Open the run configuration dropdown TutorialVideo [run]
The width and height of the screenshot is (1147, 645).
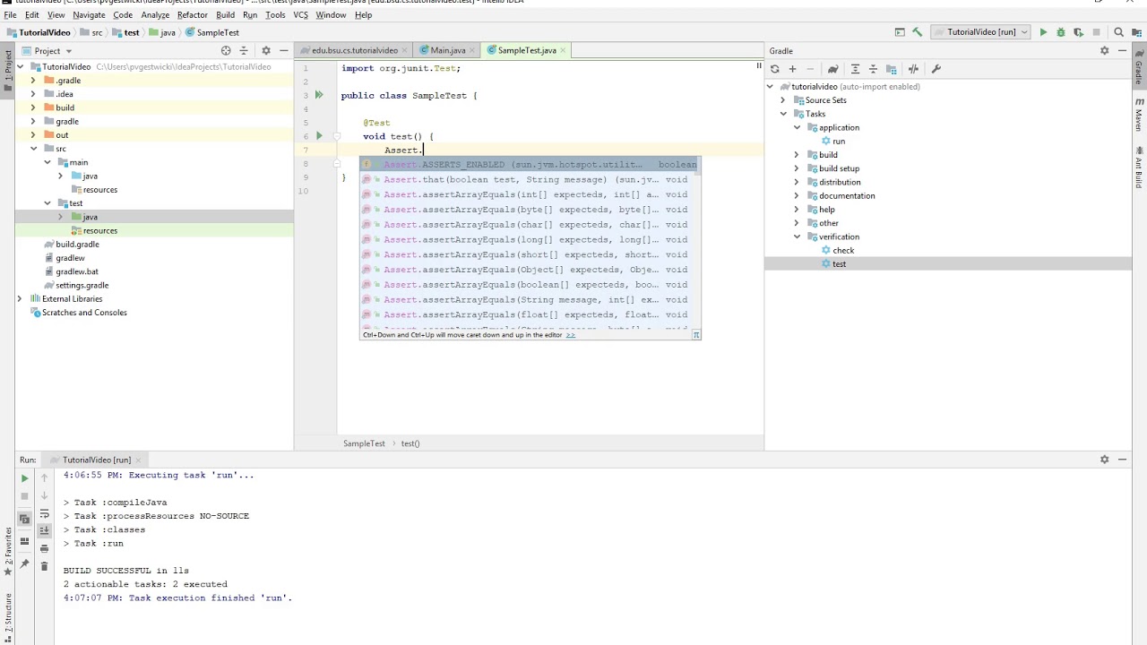coord(981,32)
